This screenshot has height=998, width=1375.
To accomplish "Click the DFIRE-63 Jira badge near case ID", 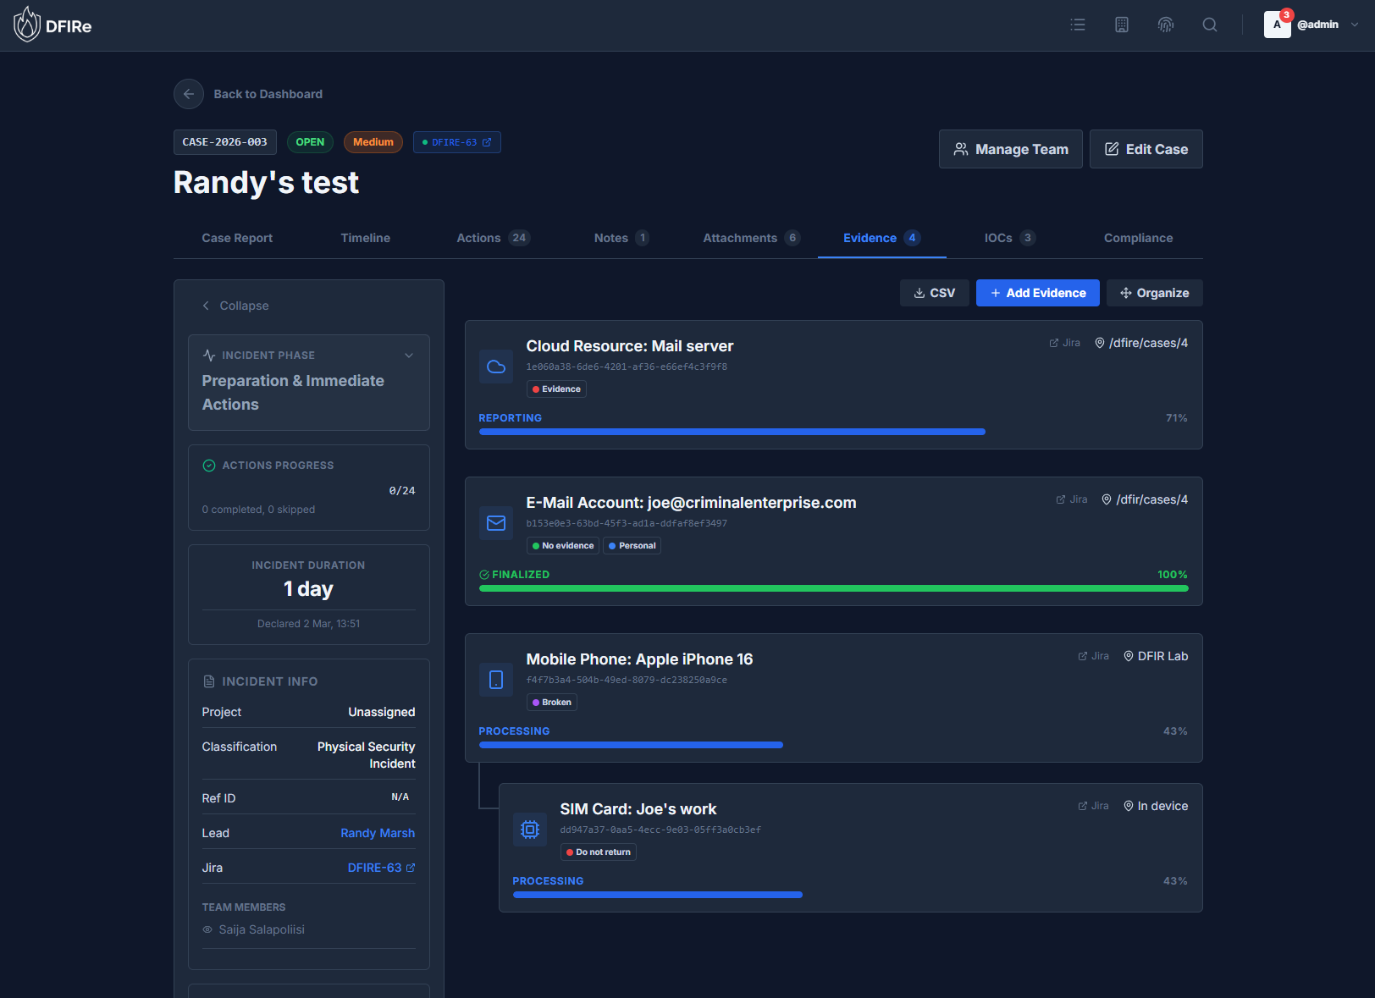I will (x=457, y=142).
